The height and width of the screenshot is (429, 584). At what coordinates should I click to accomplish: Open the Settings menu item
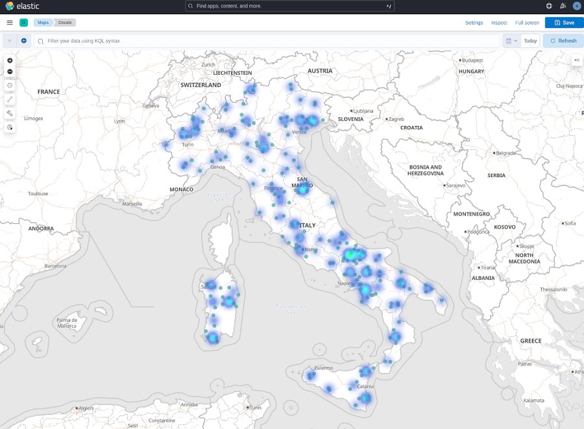point(474,23)
